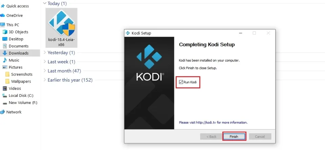Image resolution: width=325 pixels, height=150 pixels.
Task: Collapse the Today group chevron
Action: 45,3
